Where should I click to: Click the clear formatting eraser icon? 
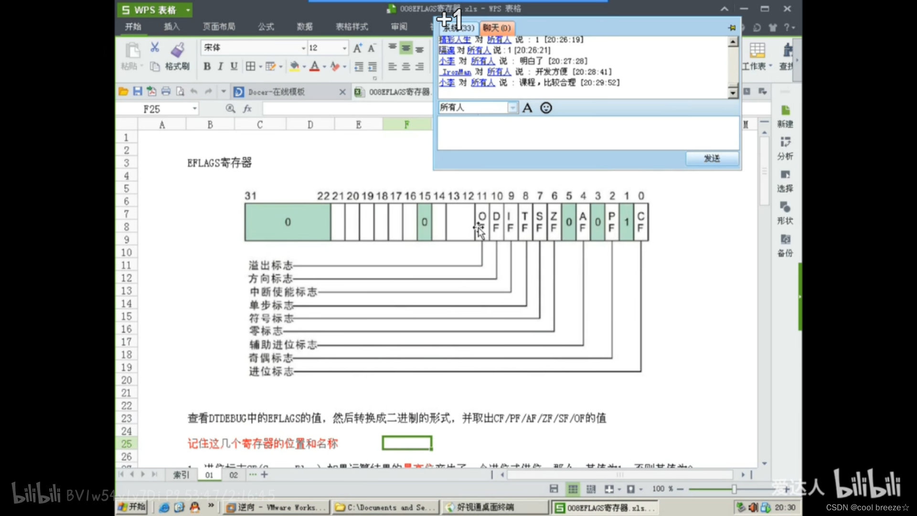335,66
